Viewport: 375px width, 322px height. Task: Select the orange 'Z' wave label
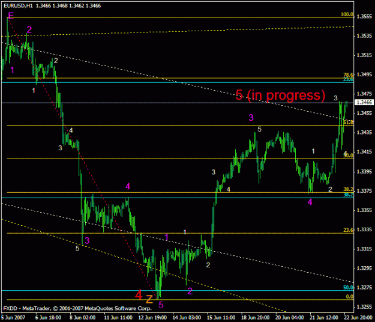point(149,299)
